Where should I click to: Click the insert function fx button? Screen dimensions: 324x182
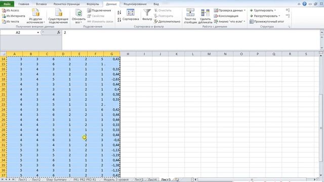coord(59,32)
